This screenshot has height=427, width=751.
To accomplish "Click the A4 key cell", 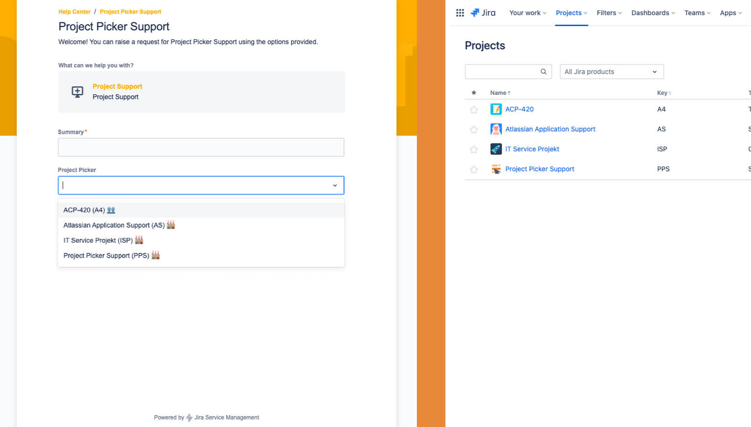I will 661,109.
